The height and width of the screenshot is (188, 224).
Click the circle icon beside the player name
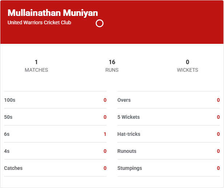point(99,24)
